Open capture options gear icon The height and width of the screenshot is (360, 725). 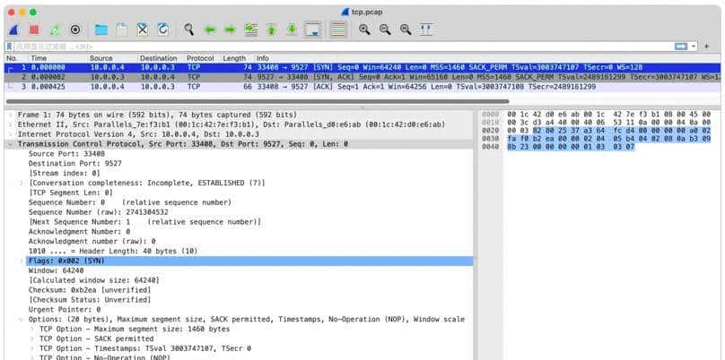click(75, 30)
